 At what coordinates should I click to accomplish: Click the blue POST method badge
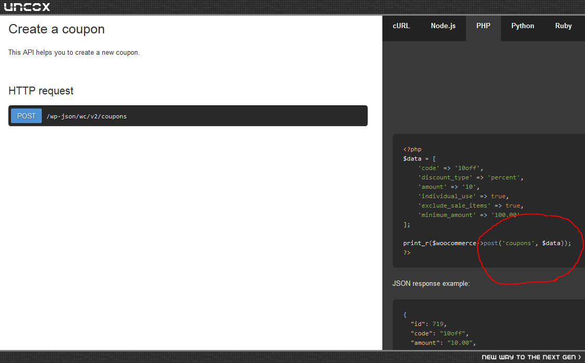pos(26,116)
